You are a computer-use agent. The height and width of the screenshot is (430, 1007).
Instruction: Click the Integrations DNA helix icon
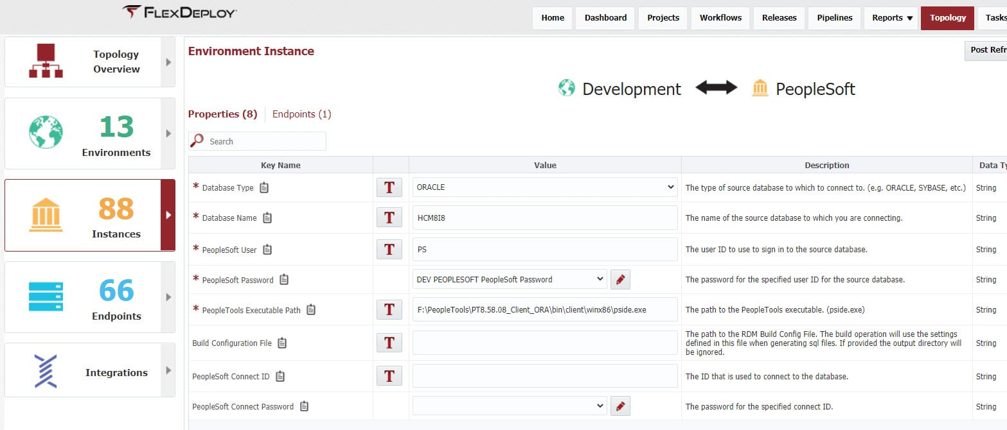coord(46,372)
